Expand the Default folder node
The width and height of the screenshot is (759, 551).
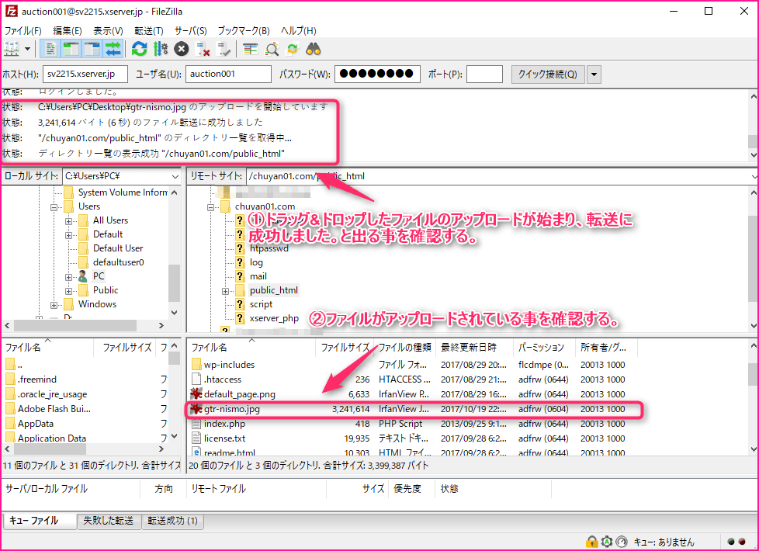point(69,235)
